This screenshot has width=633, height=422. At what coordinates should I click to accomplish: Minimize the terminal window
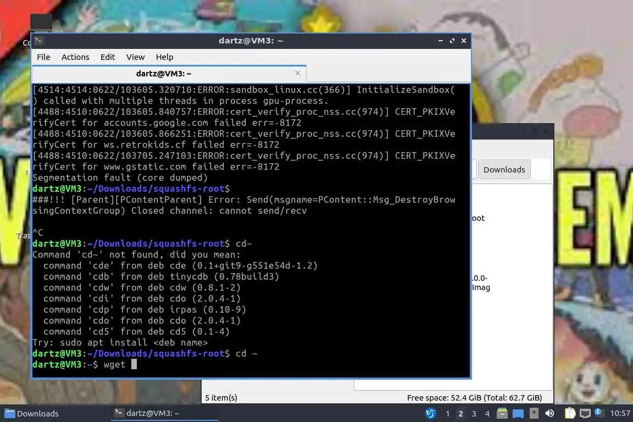coord(441,41)
